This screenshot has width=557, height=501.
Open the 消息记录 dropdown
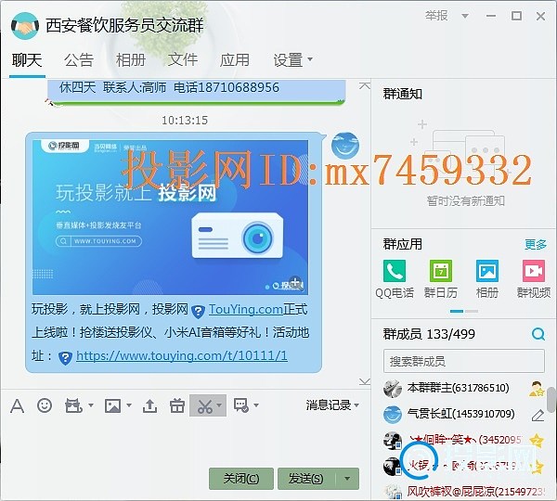click(332, 405)
